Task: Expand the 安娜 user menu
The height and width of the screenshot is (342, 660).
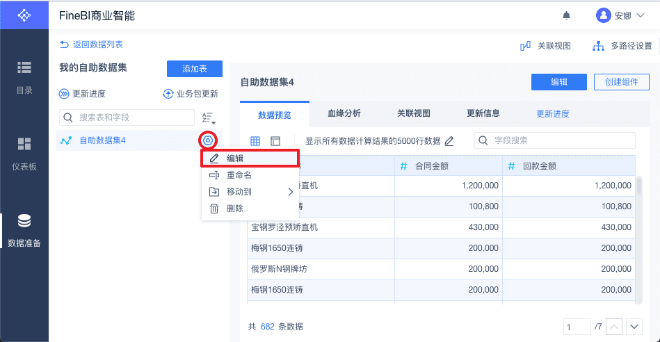Action: click(x=620, y=15)
